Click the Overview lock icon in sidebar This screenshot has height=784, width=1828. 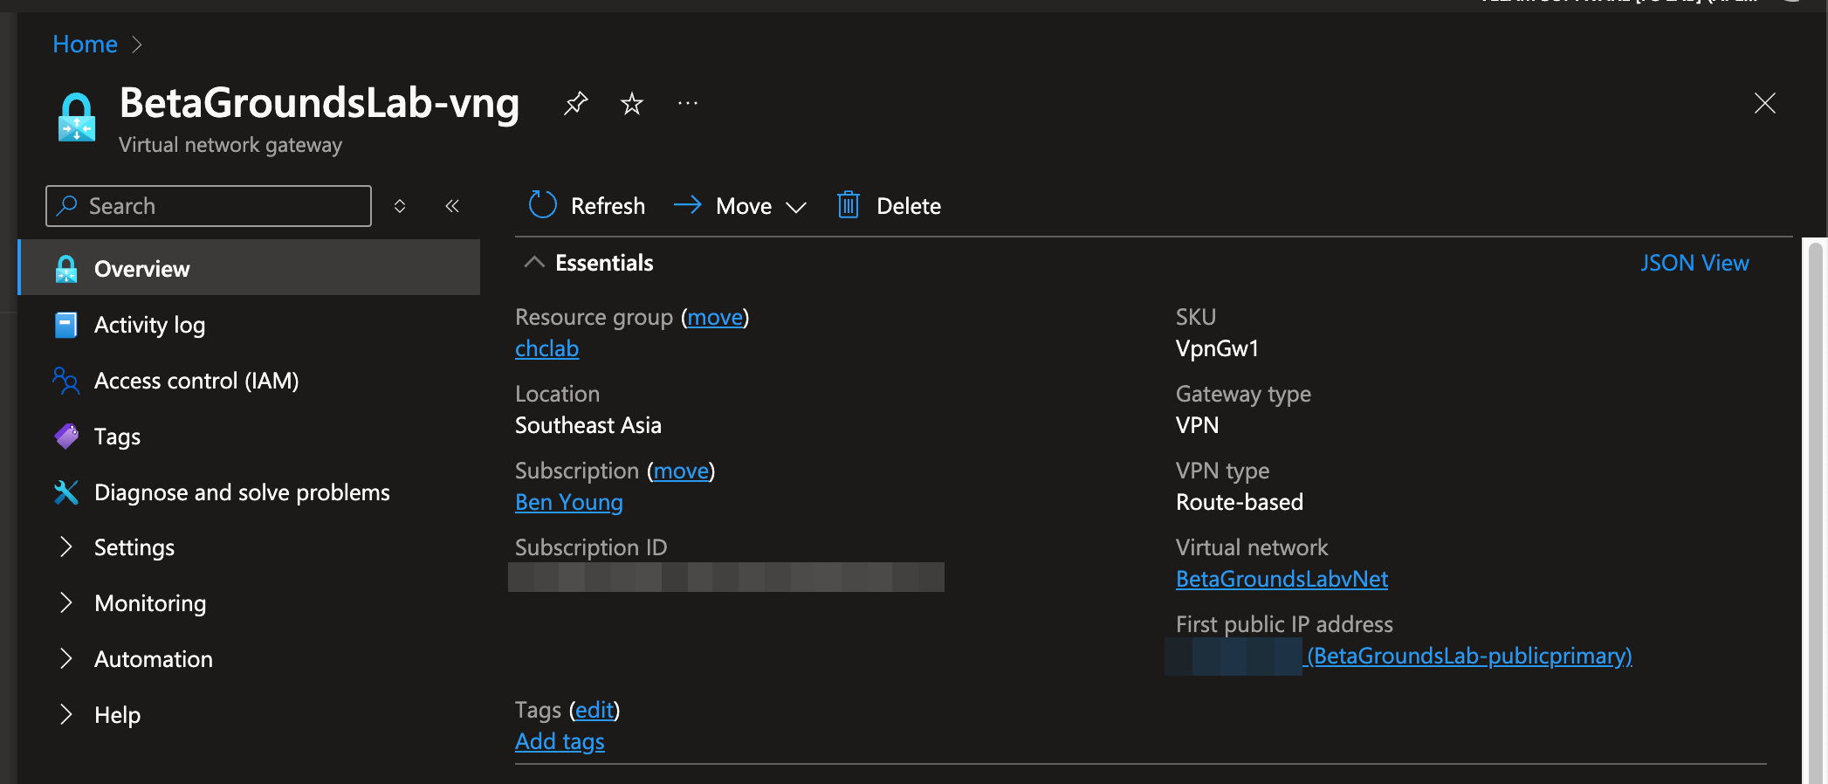click(66, 269)
